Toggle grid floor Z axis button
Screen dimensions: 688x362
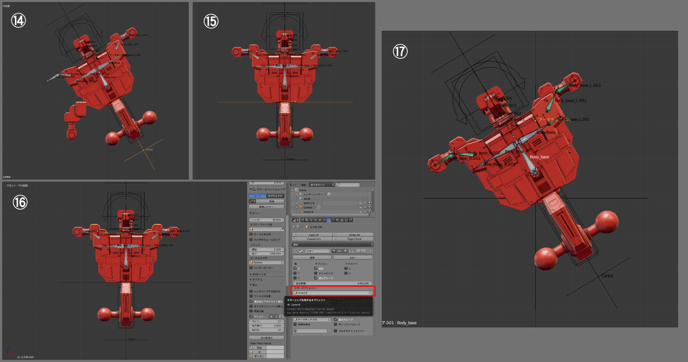281,317
